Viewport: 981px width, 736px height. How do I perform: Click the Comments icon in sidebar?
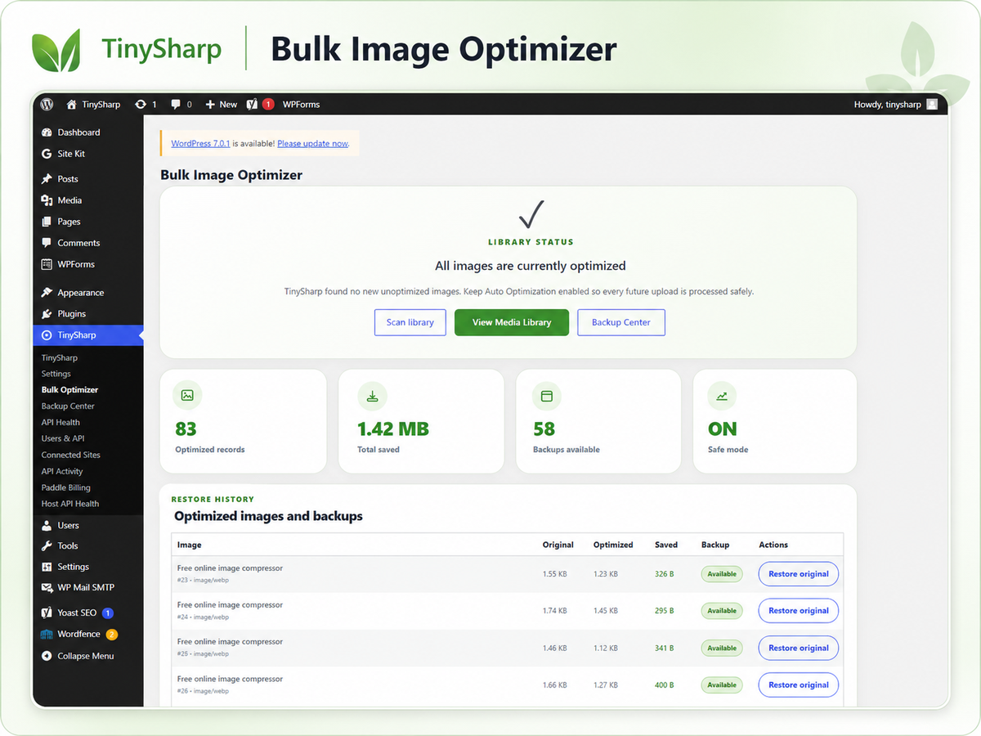tap(47, 243)
